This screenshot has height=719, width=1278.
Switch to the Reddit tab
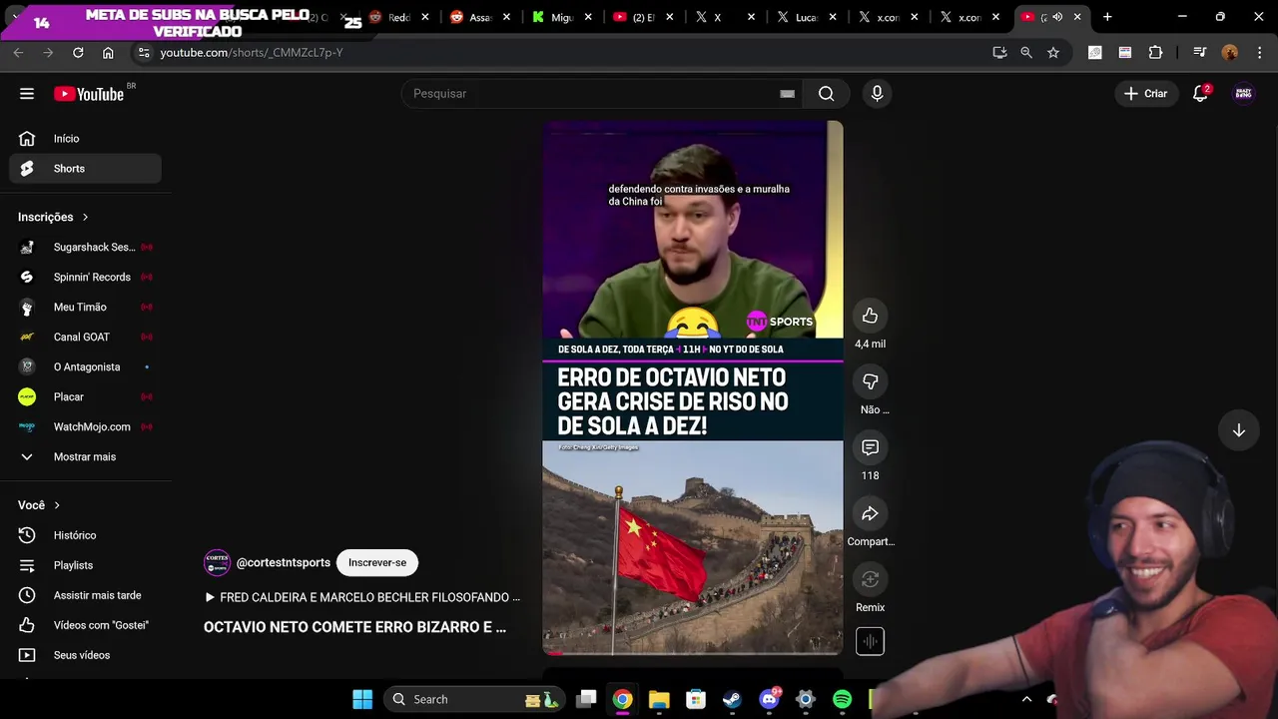point(398,17)
